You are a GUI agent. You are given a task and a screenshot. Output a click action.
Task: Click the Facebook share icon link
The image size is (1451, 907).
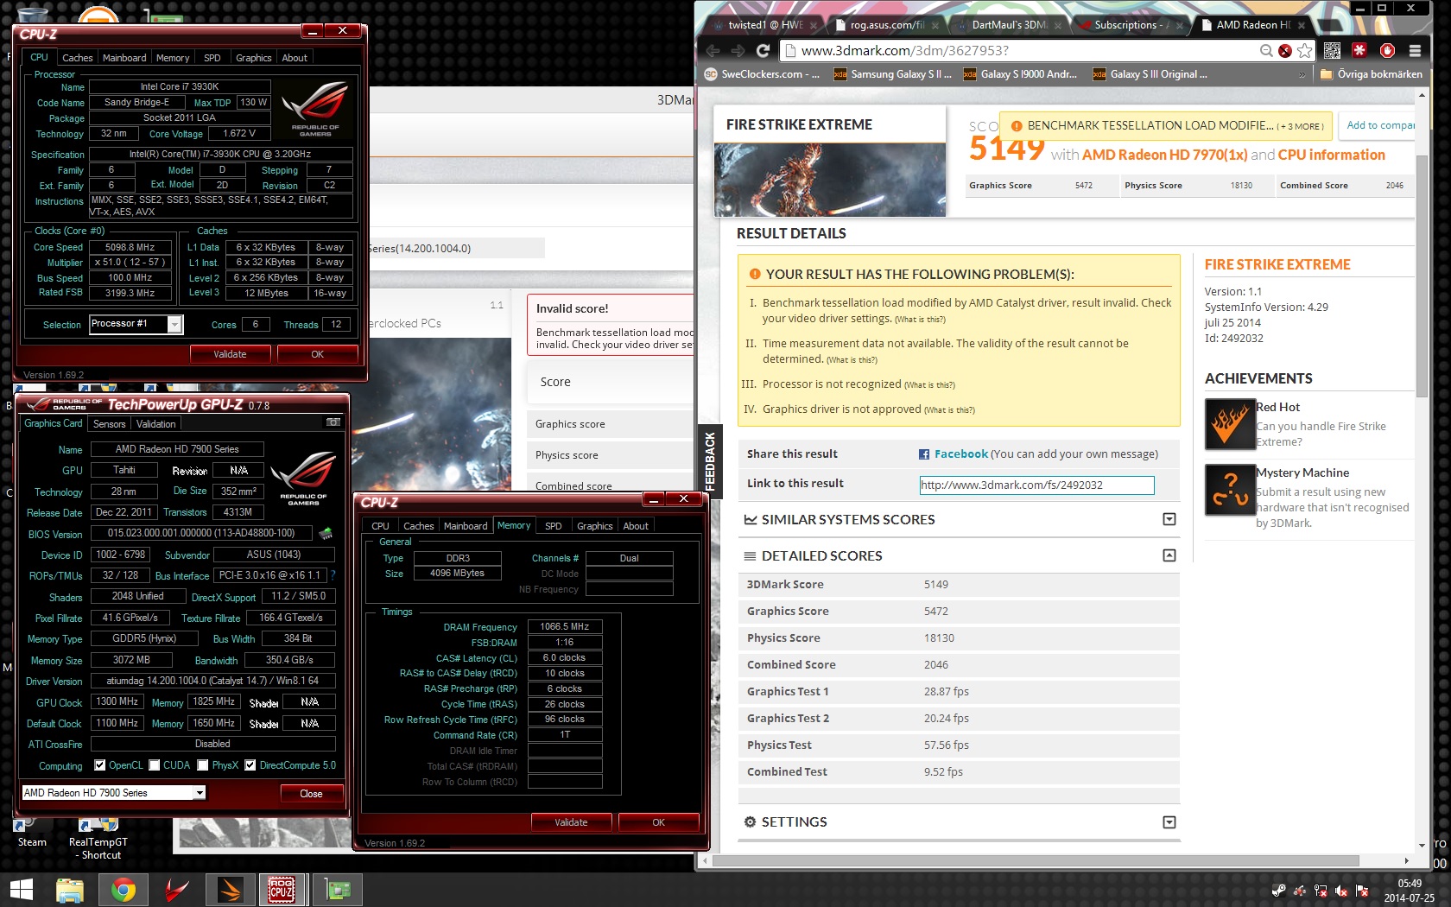[x=923, y=454]
